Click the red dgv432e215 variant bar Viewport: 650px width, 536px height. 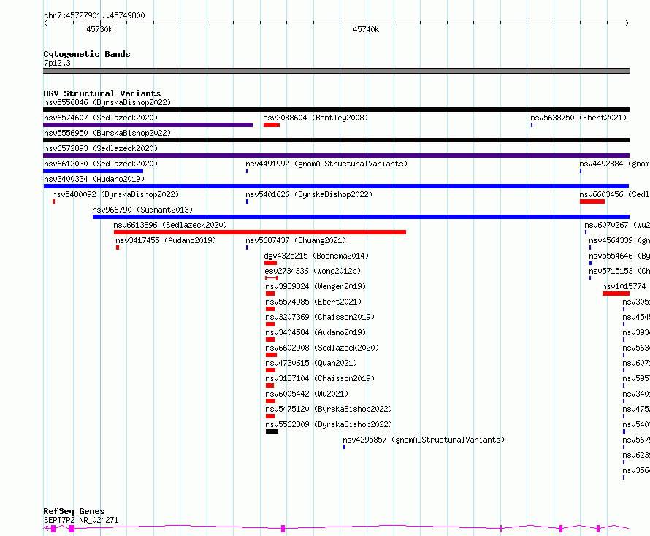tap(270, 263)
